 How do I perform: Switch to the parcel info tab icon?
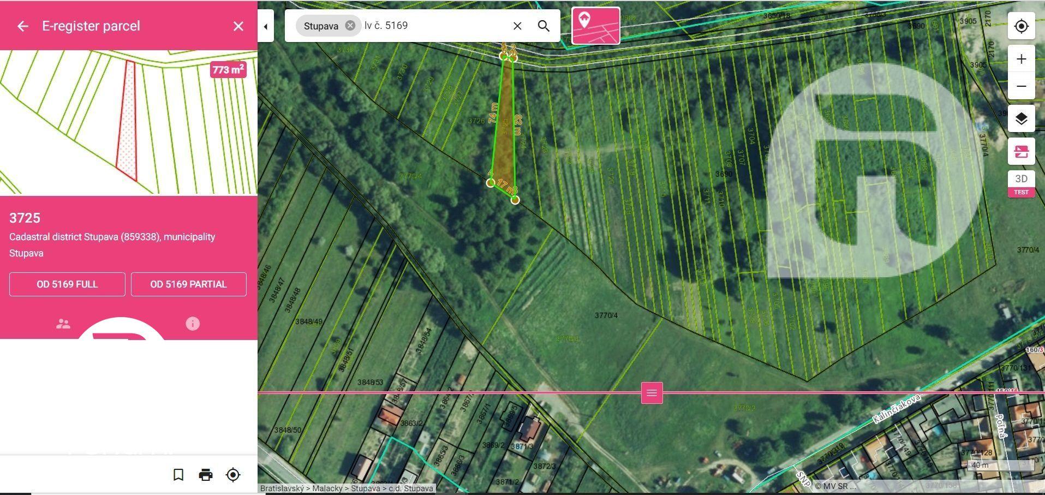point(193,324)
